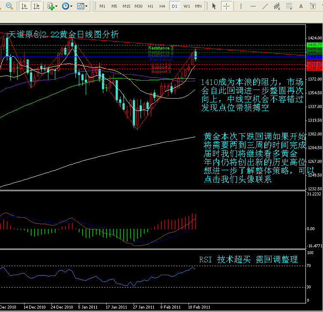Click the MACD scale value -16.4771
Viewport: 323px width, 312px height.
click(x=314, y=246)
